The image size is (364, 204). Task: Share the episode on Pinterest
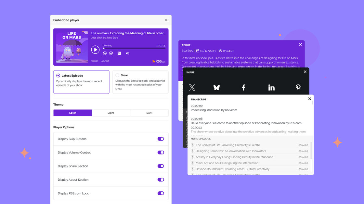click(298, 87)
